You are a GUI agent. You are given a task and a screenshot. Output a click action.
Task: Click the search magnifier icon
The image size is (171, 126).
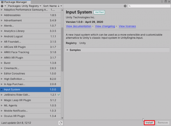pos(130,6)
